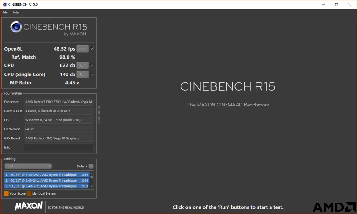Run the OpenGL benchmark test
The image size is (357, 214).
point(82,49)
